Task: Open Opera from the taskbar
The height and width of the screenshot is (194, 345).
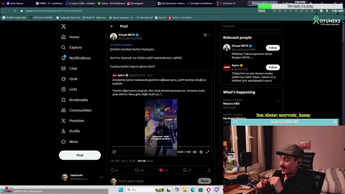Action: [209, 190]
